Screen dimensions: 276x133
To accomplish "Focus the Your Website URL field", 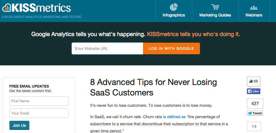I will (107, 49).
